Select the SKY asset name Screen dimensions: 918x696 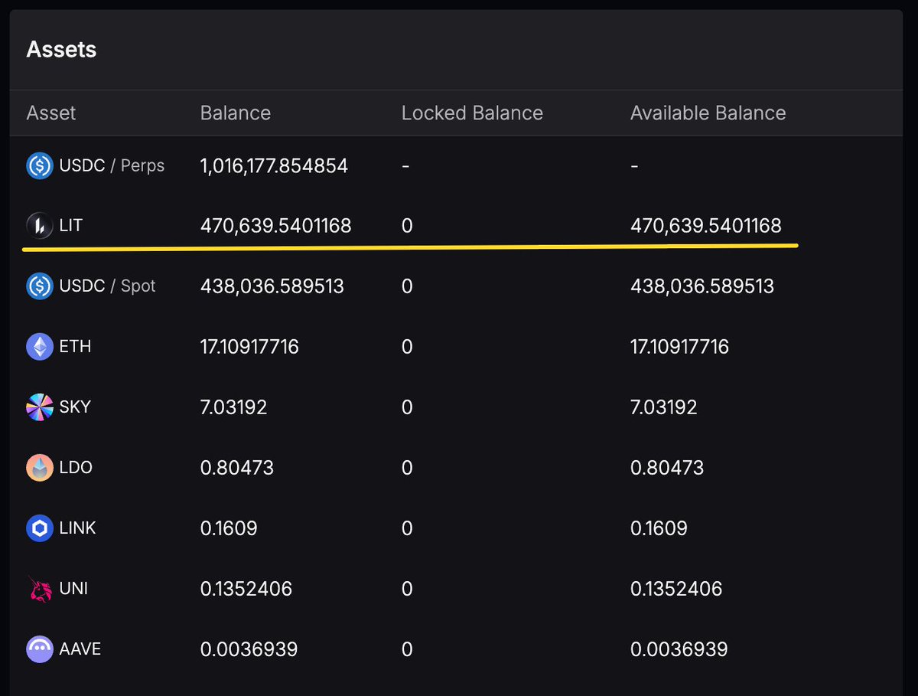click(x=75, y=407)
